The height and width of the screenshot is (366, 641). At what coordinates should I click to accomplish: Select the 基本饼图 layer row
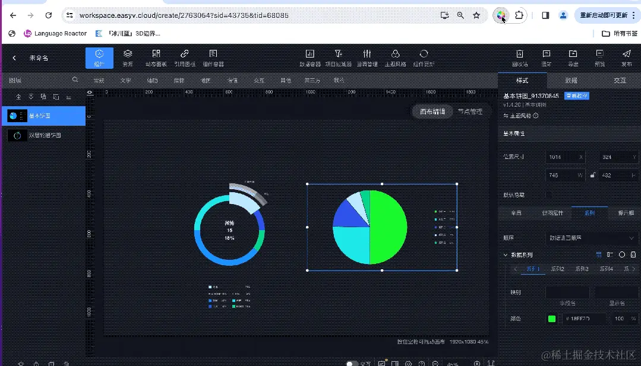pos(44,116)
